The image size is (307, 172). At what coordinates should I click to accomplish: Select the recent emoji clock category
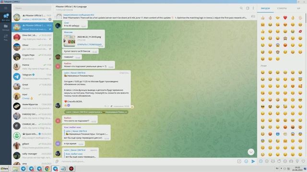(x=261, y=161)
